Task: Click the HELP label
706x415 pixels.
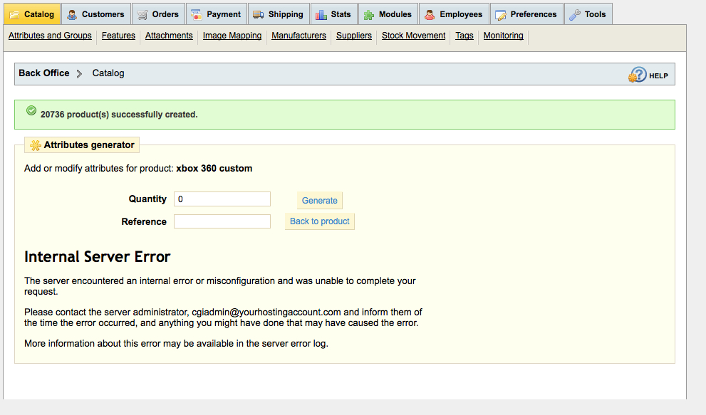Action: click(658, 76)
